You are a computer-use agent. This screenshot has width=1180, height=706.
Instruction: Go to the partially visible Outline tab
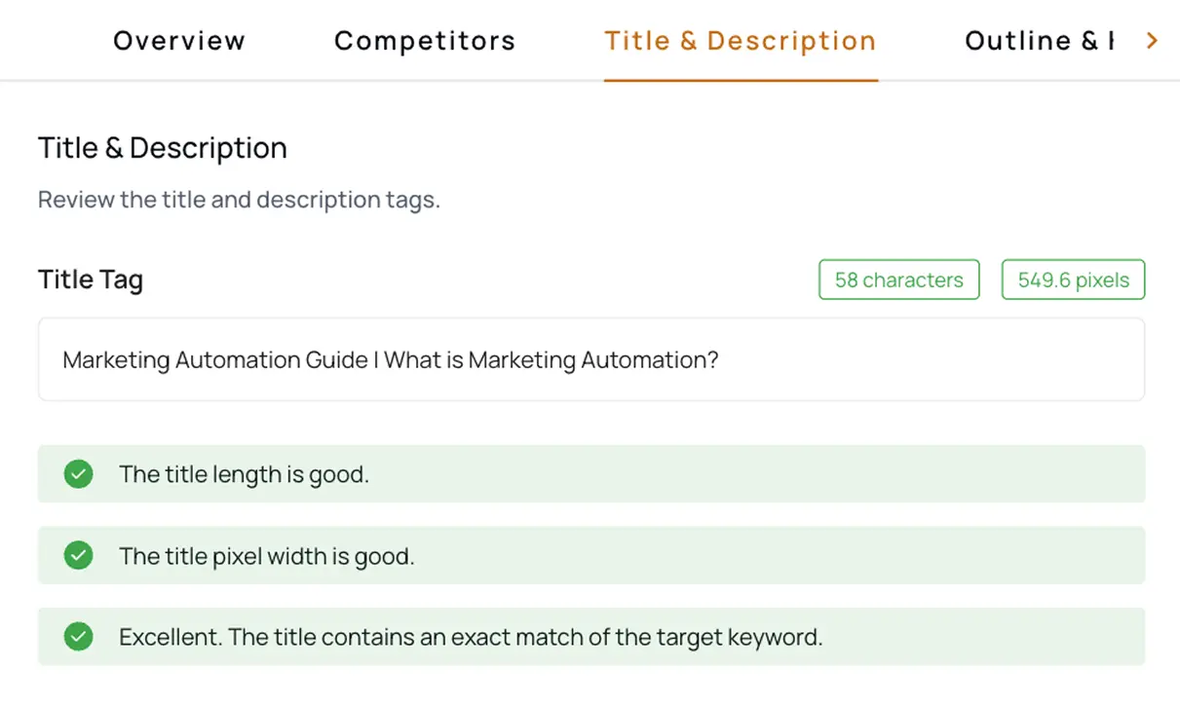click(x=1039, y=41)
